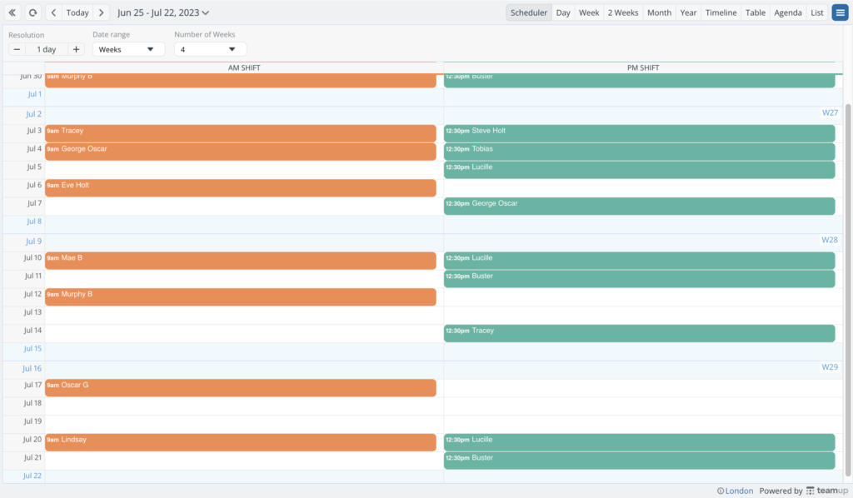This screenshot has width=853, height=498.
Task: Click the refresh calendar icon
Action: coord(32,12)
